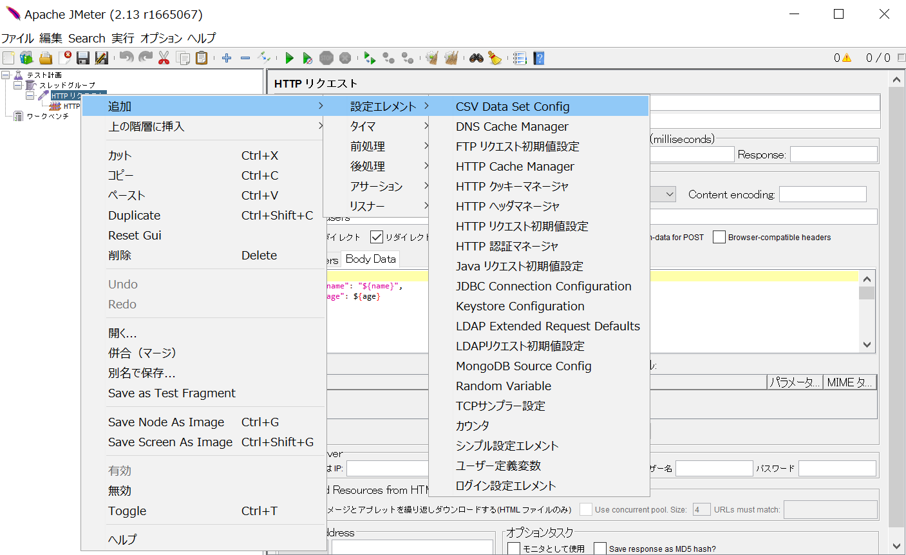
Task: Collapse the テスト計画 tree node
Action: 6,75
